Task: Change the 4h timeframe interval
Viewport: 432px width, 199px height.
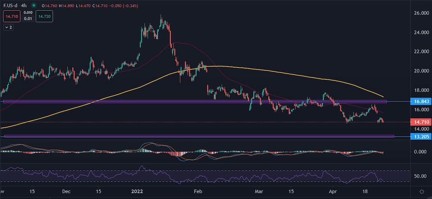Action: [x=24, y=5]
